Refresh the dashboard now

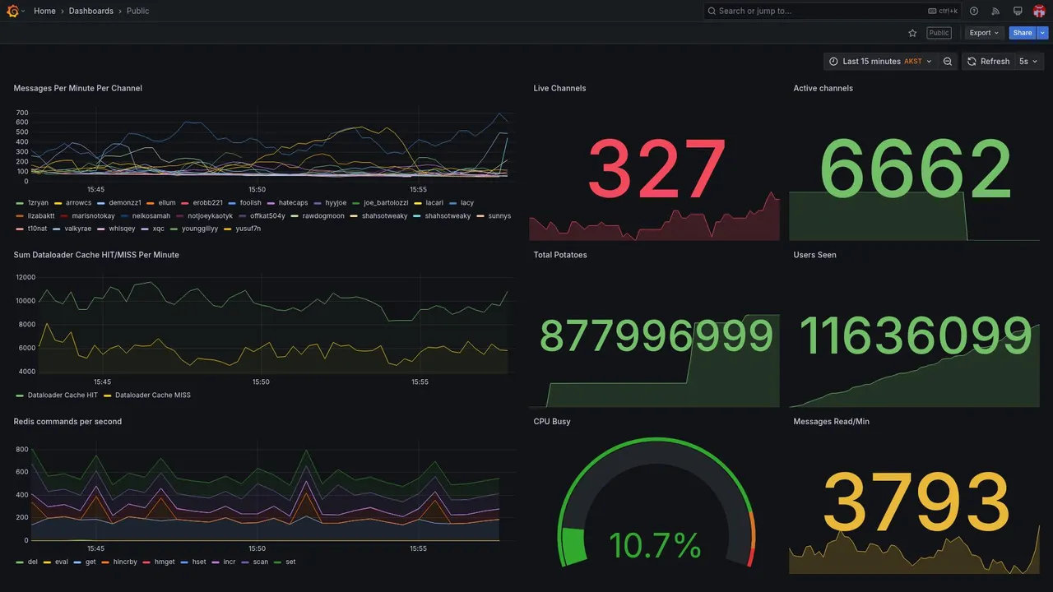click(x=988, y=62)
